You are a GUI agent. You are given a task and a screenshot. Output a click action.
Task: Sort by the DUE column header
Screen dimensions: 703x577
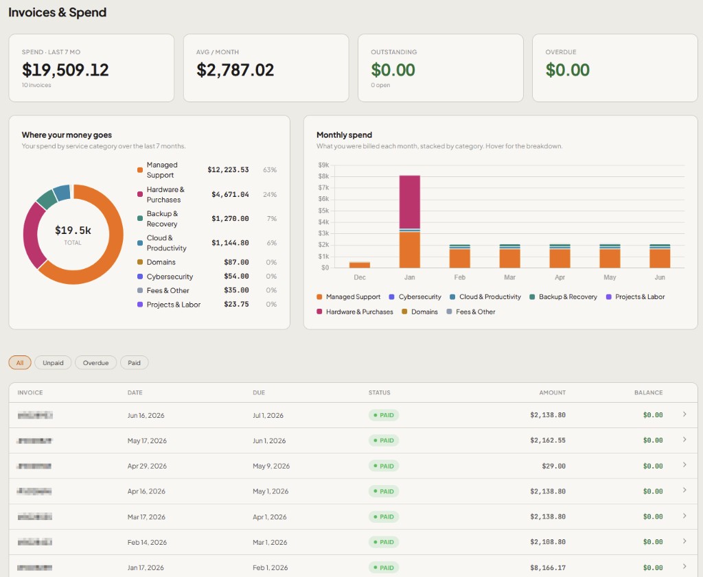259,392
